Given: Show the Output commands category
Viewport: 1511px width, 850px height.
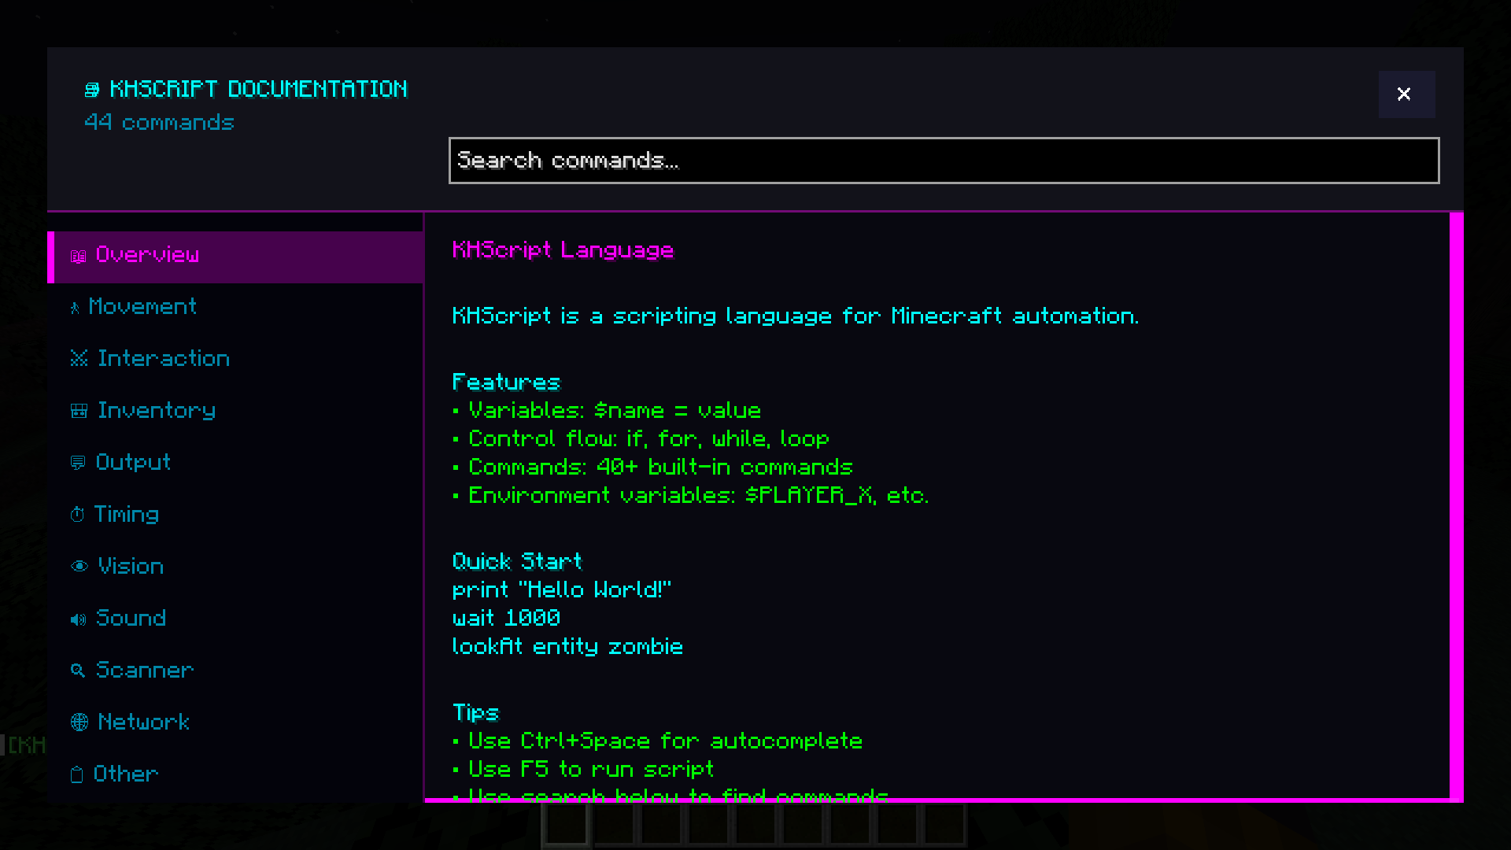Looking at the screenshot, I should coord(235,464).
